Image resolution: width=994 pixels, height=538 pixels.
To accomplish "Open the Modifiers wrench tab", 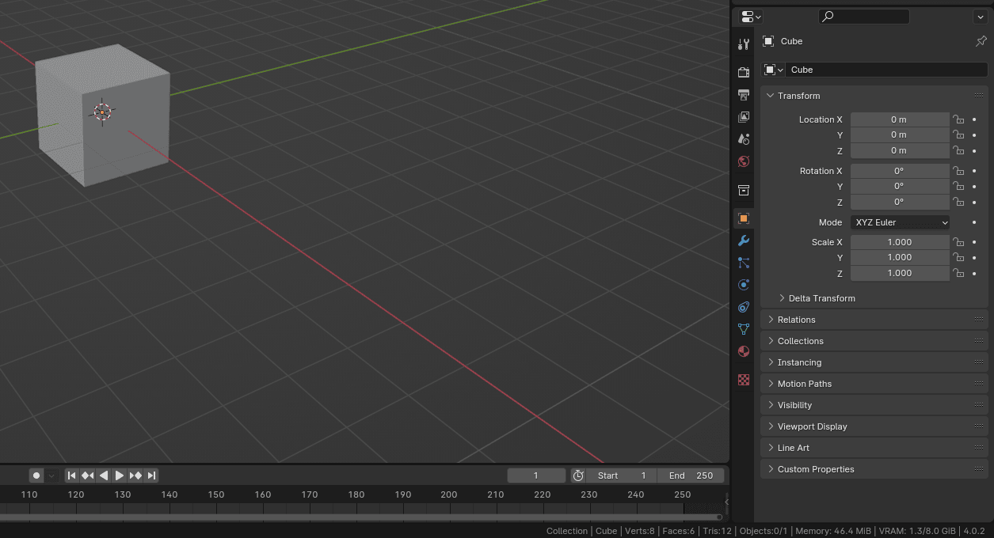I will (x=743, y=241).
